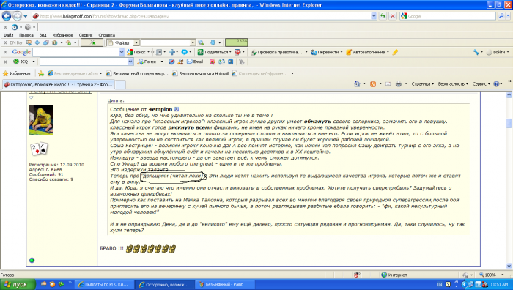This screenshot has height=290, width=513.
Task: Open the Избранное menu in menu bar
Action: click(62, 35)
